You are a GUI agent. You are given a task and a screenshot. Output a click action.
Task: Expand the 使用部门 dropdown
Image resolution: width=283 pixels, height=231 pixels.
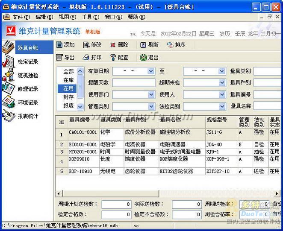(x=151, y=94)
